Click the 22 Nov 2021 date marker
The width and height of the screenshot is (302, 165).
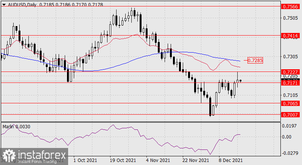195,160
